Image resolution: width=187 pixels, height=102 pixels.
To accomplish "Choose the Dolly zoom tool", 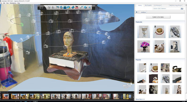I will (61, 7).
